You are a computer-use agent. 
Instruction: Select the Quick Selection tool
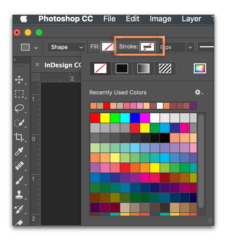(19, 123)
